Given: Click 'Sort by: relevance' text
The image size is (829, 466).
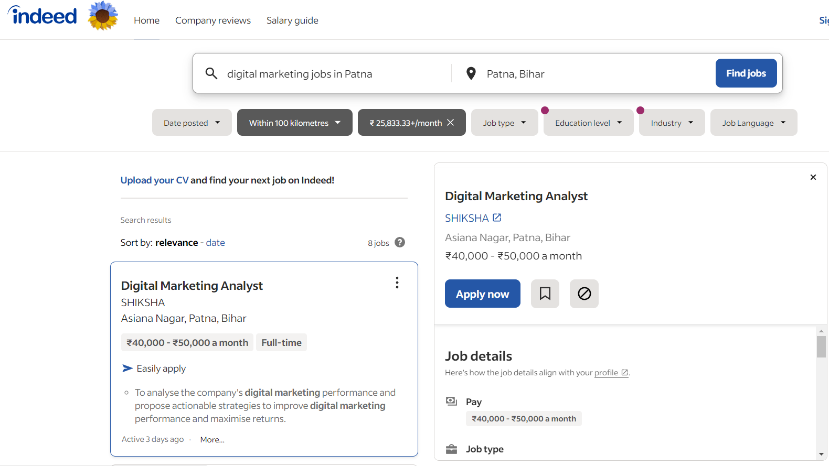Looking at the screenshot, I should tap(160, 243).
